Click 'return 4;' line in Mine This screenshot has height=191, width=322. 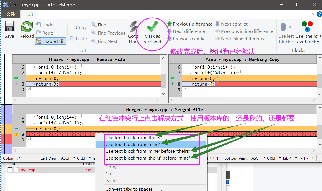(x=249, y=84)
